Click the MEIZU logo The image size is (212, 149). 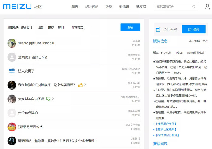(17, 6)
